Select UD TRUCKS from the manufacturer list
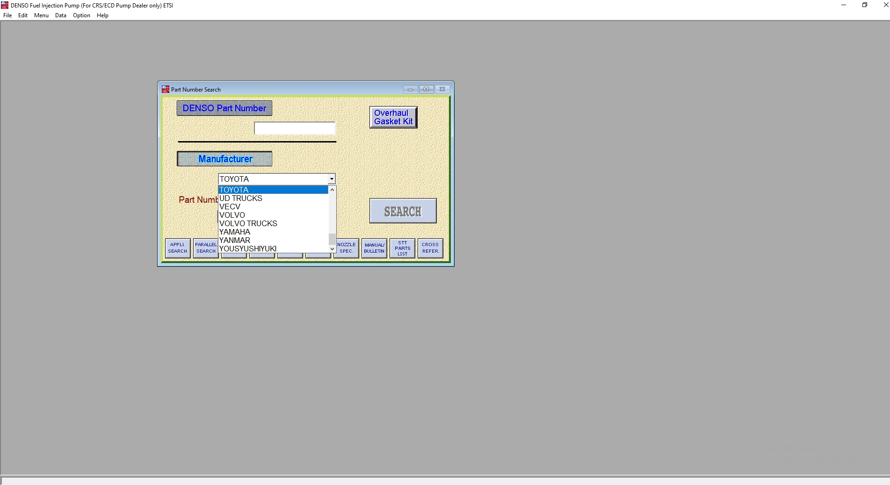Viewport: 890px width, 485px height. coord(274,198)
